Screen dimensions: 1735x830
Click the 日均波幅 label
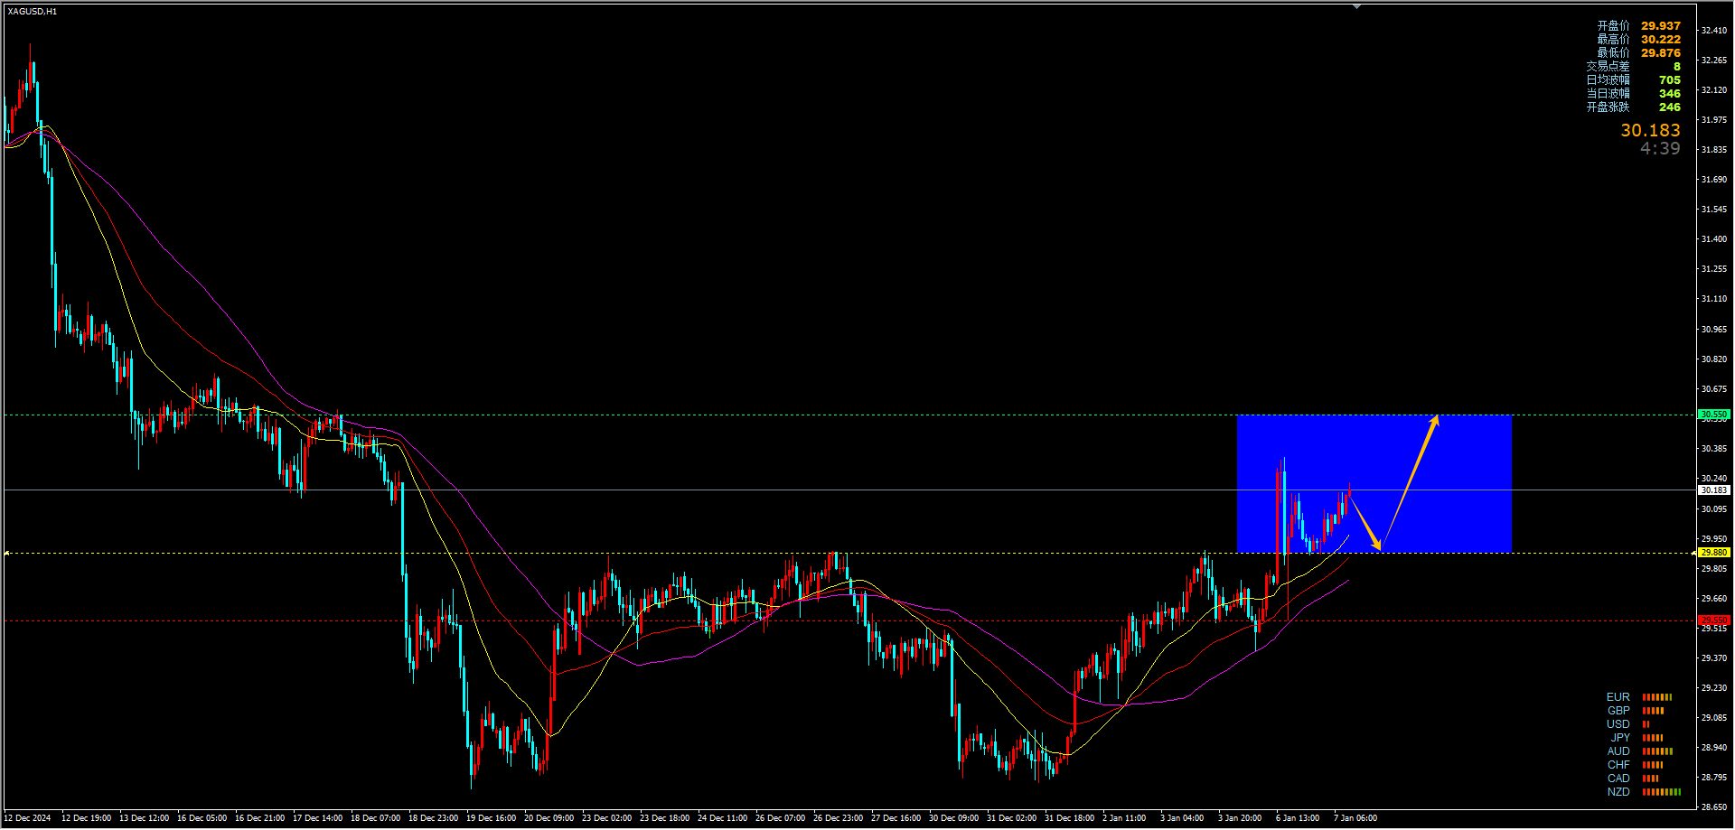coord(1608,80)
